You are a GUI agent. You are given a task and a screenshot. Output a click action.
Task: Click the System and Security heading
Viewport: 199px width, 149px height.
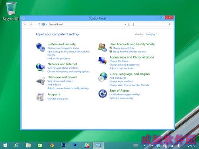pos(62,44)
